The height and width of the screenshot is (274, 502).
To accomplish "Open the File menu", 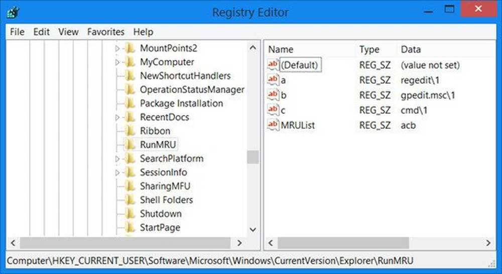I will click(x=17, y=32).
